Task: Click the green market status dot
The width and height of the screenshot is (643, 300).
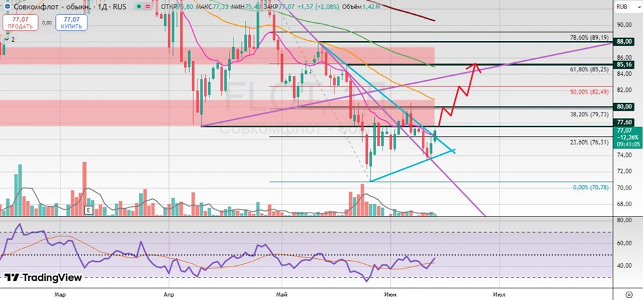Action: tap(140, 6)
